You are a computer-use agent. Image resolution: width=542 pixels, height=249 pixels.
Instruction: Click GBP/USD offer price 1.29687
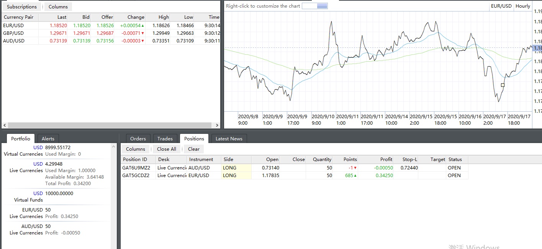pyautogui.click(x=105, y=33)
